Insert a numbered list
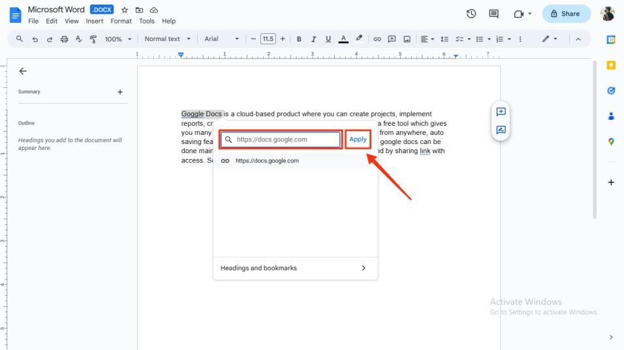Image resolution: width=624 pixels, height=350 pixels. click(500, 39)
